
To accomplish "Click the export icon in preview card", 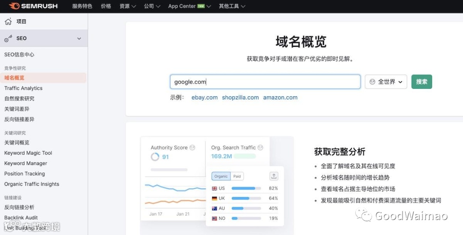I will pyautogui.click(x=274, y=176).
